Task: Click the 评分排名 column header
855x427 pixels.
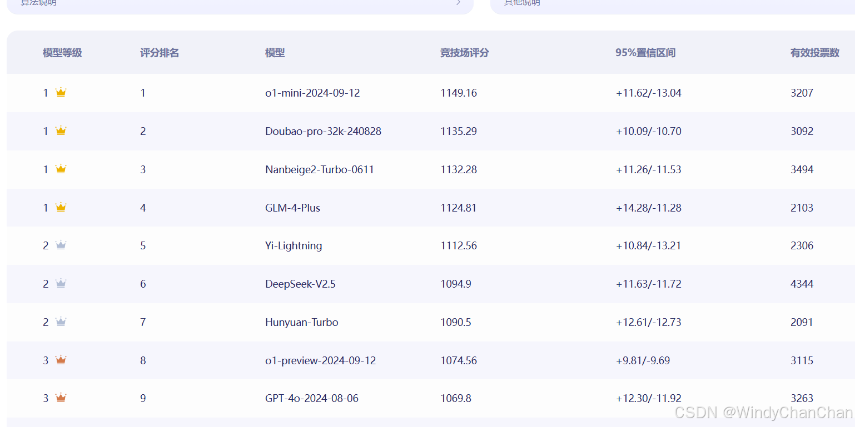Action: [x=160, y=53]
